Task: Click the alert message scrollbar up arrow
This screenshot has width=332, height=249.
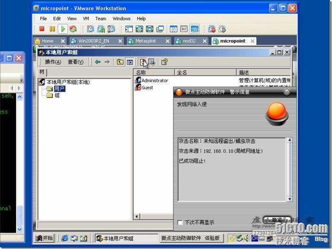Action: (x=289, y=140)
